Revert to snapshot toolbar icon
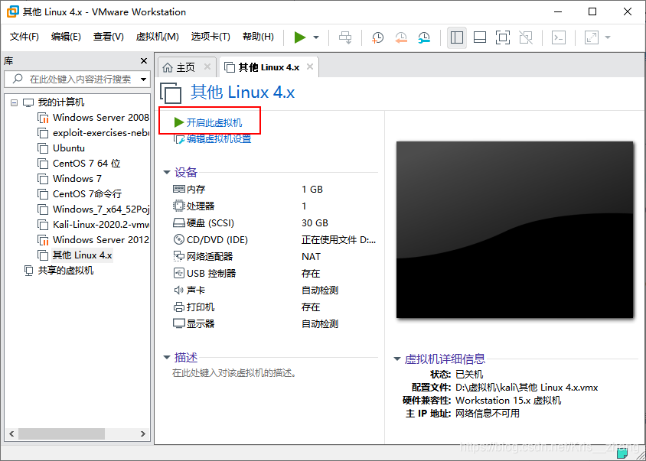Viewport: 646px width, 461px height. (400, 37)
